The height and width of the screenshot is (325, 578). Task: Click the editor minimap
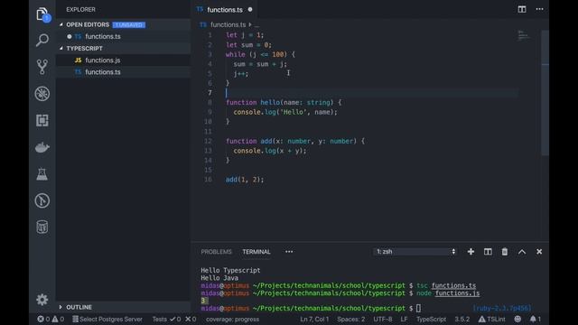(524, 36)
